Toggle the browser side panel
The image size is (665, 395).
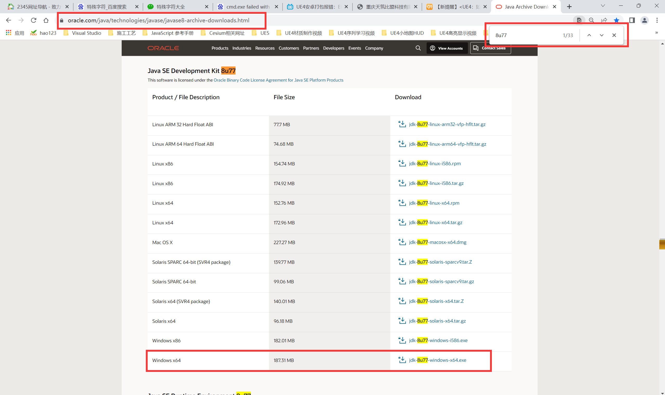632,20
